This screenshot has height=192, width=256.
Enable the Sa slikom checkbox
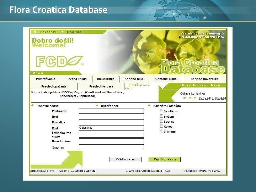(x=161, y=111)
